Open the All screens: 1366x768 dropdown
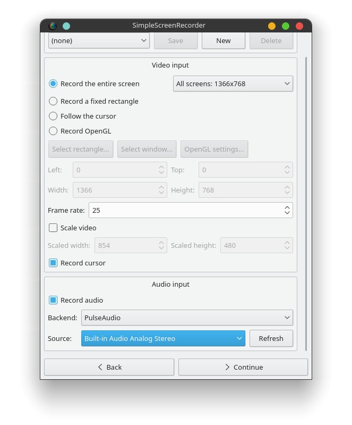This screenshot has height=425, width=352. coord(233,84)
